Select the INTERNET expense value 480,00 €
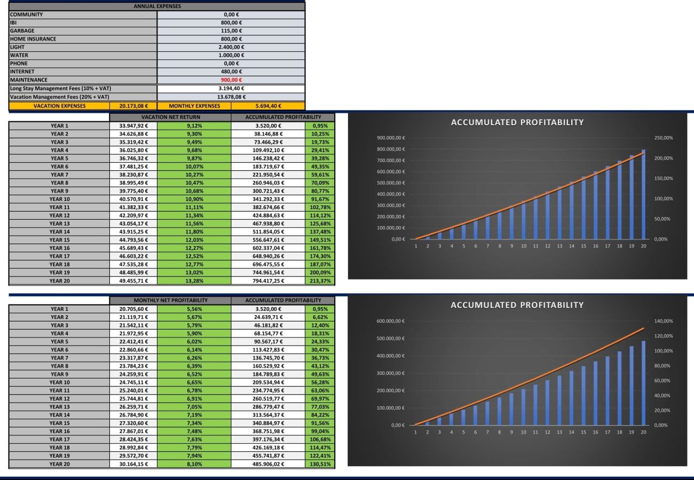The height and width of the screenshot is (480, 694). (231, 71)
